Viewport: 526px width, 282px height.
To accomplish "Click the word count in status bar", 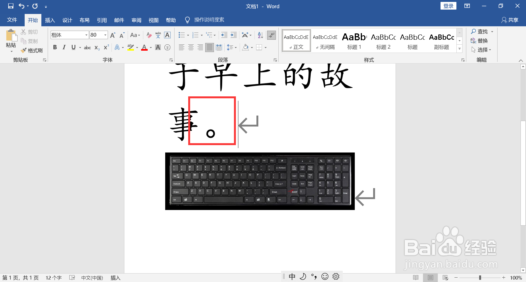I will (x=54, y=277).
